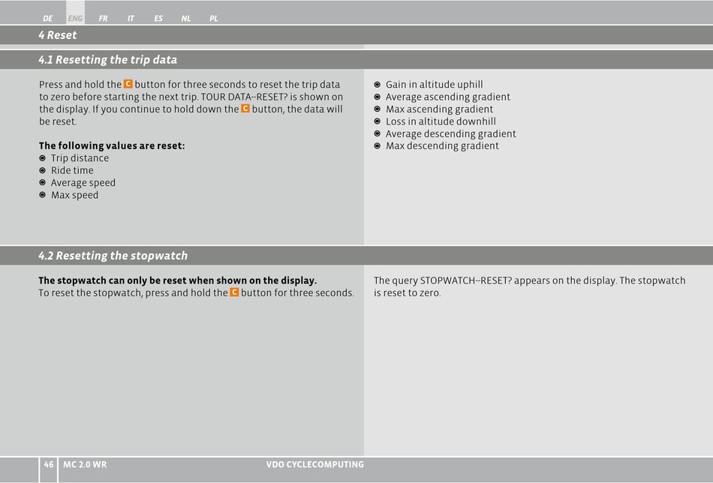Screen dimensions: 713x483
Task: Click the 'Average speed' list item
Action: [x=83, y=183]
